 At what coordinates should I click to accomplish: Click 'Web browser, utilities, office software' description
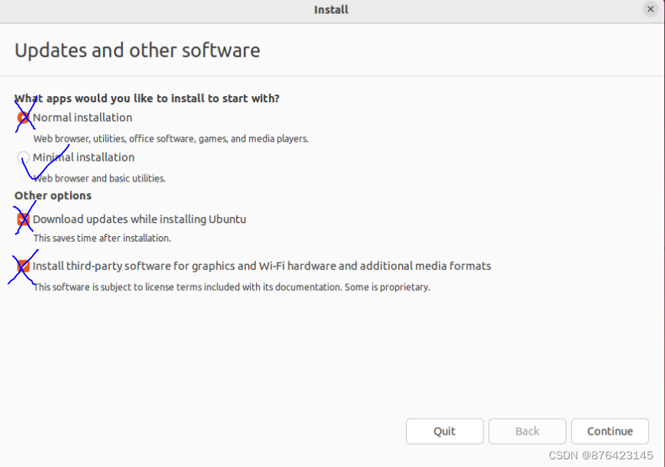point(171,138)
